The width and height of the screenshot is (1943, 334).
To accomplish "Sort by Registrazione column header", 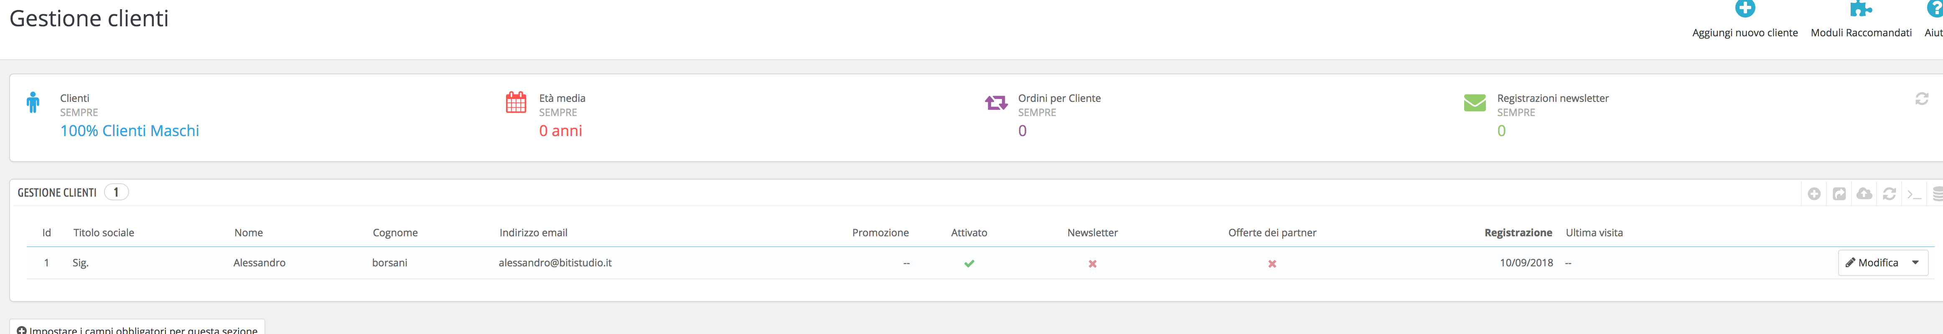I will 1518,232.
